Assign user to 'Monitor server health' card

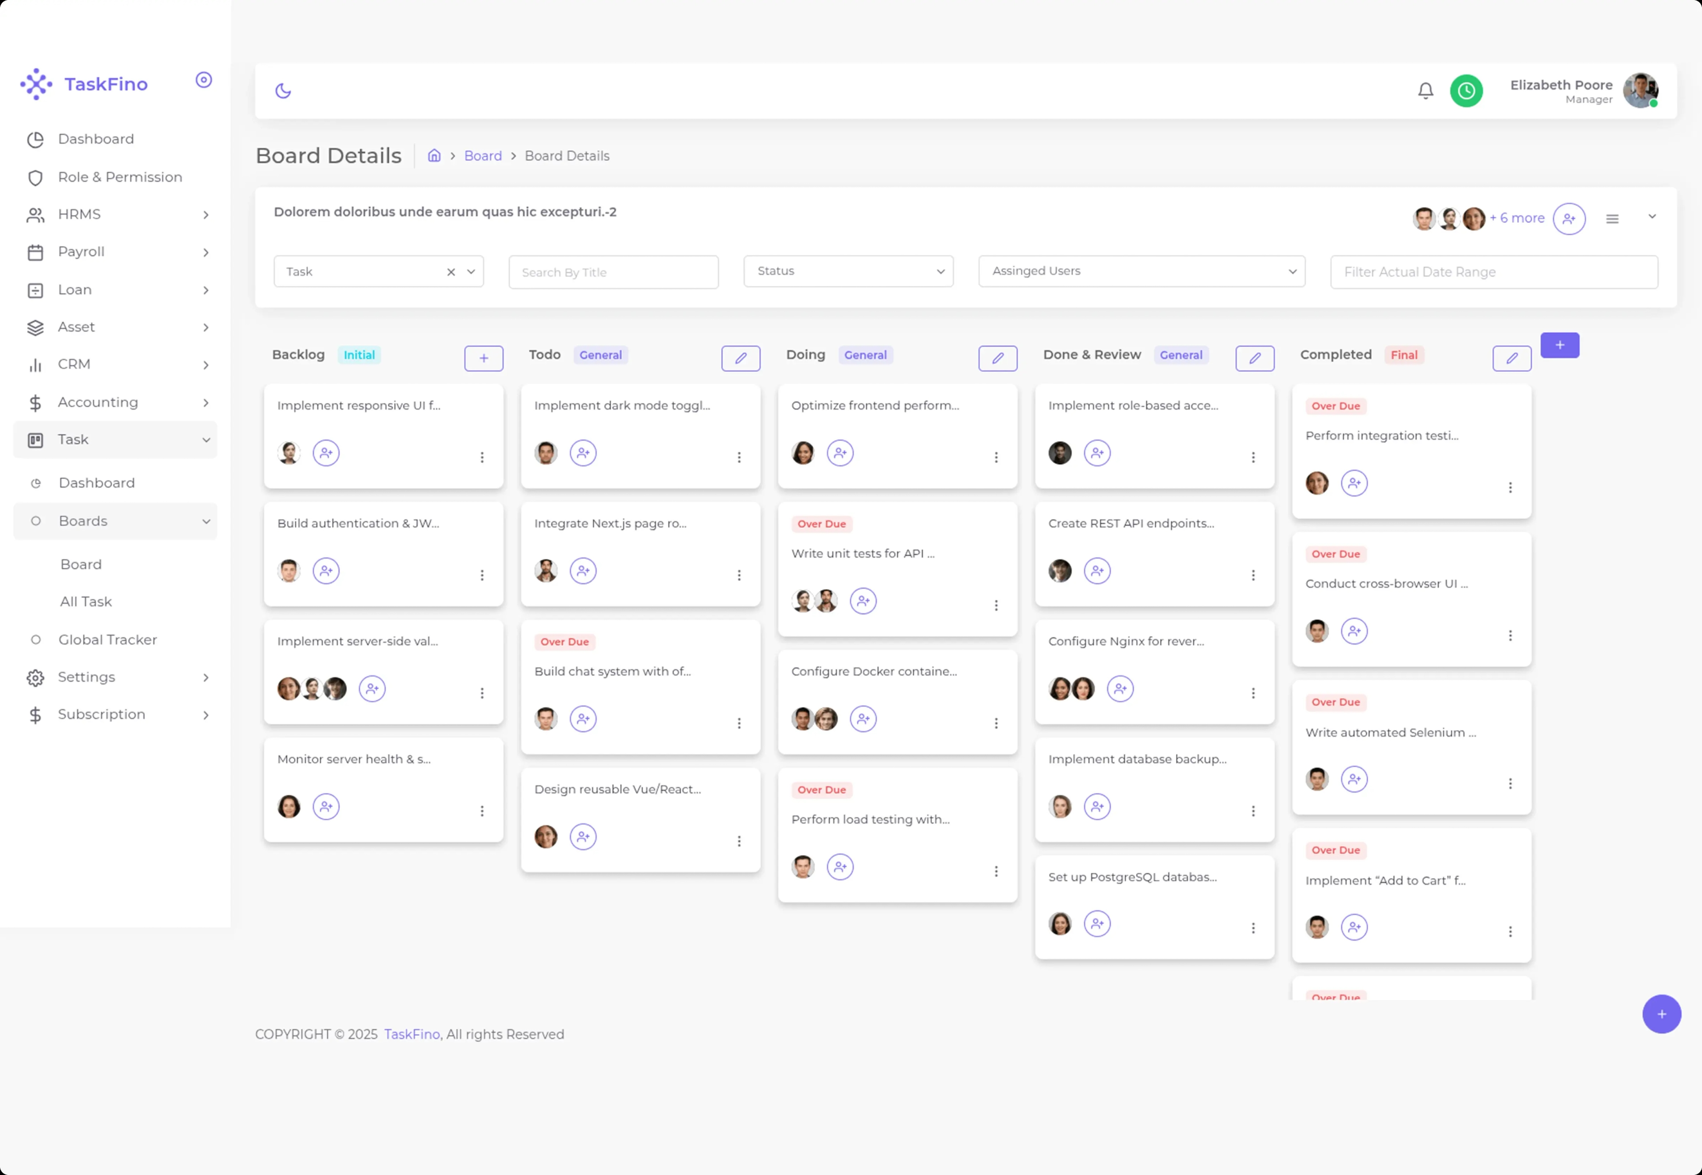(x=326, y=806)
